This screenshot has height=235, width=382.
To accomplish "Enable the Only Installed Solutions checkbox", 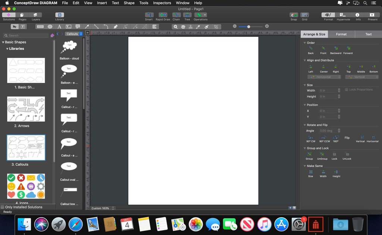I will tap(3, 207).
